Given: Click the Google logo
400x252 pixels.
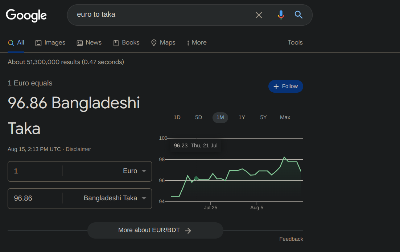Looking at the screenshot, I should pos(26,15).
